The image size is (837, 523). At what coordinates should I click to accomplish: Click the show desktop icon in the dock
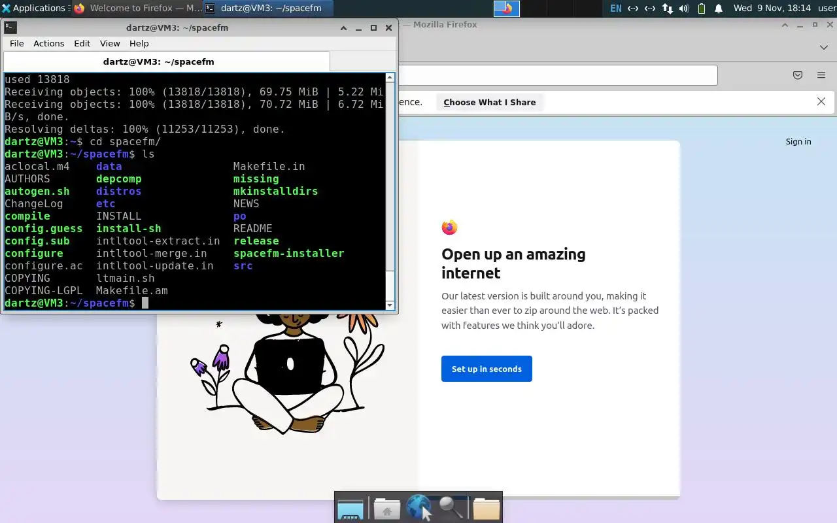[x=350, y=509]
